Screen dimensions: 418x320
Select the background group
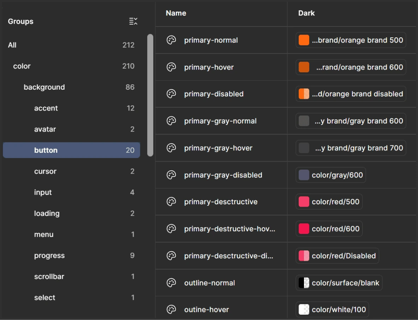click(71, 87)
